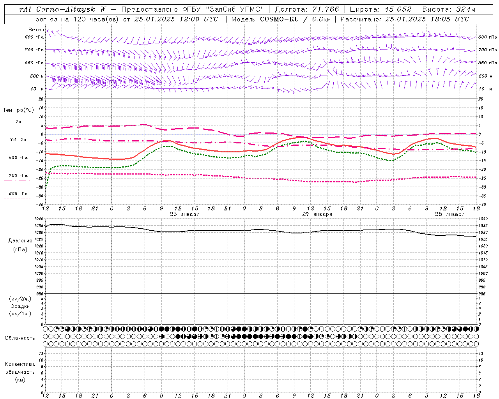Click the 'Ветер' wind panel label
This screenshot has width=499, height=399.
(x=36, y=30)
